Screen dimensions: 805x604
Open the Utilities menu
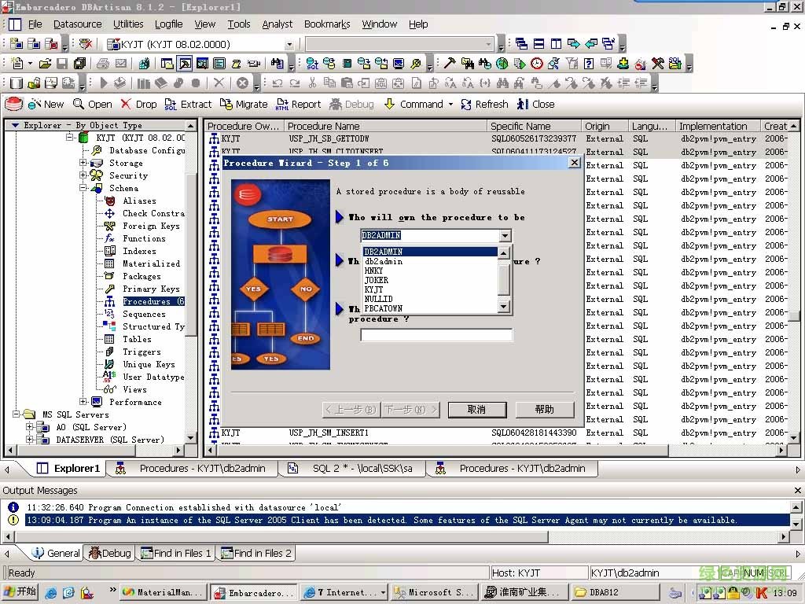point(128,24)
